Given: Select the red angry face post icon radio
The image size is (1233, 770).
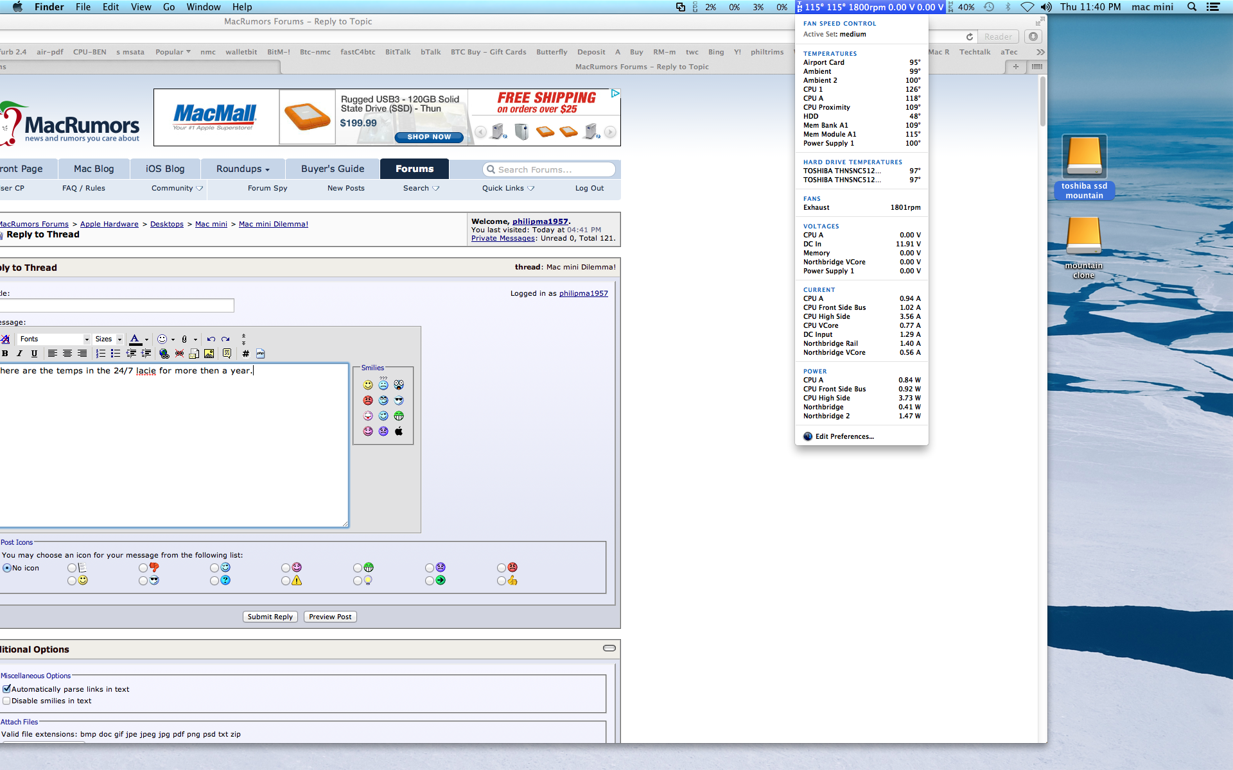Looking at the screenshot, I should pos(502,568).
